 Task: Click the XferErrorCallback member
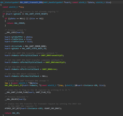pyautogui.click(x=30, y=69)
